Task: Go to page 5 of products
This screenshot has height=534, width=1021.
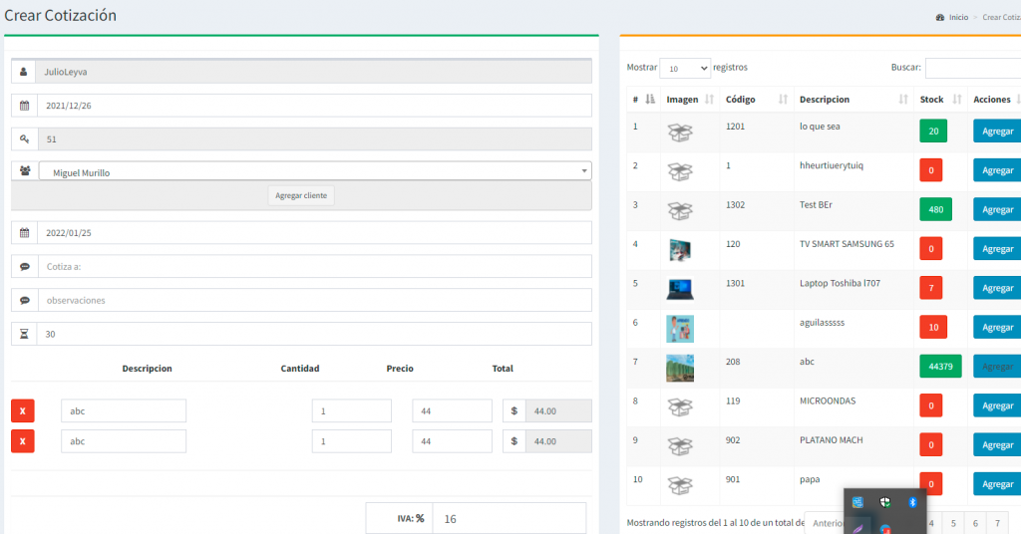Action: click(952, 523)
